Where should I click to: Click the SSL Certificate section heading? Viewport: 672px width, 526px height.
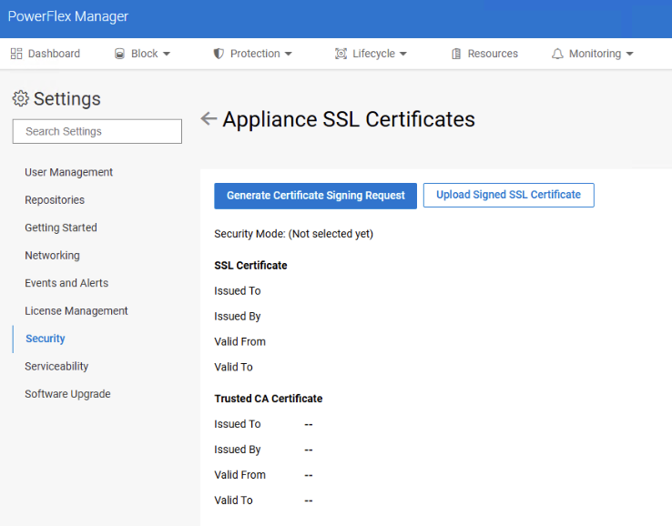(x=250, y=266)
